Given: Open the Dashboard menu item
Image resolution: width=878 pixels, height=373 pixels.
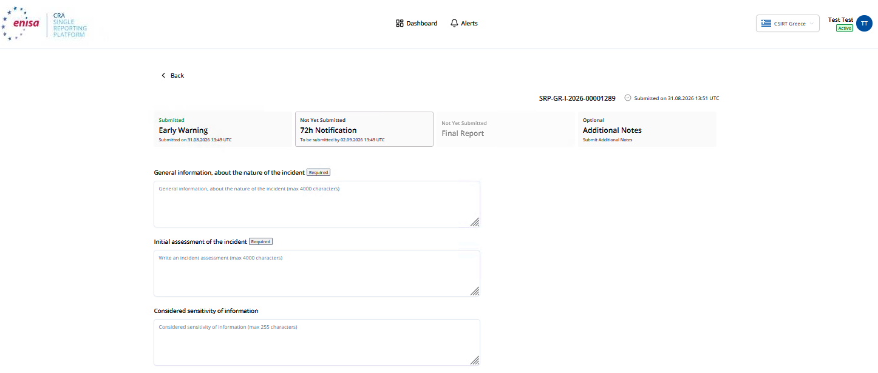Looking at the screenshot, I should [x=417, y=23].
